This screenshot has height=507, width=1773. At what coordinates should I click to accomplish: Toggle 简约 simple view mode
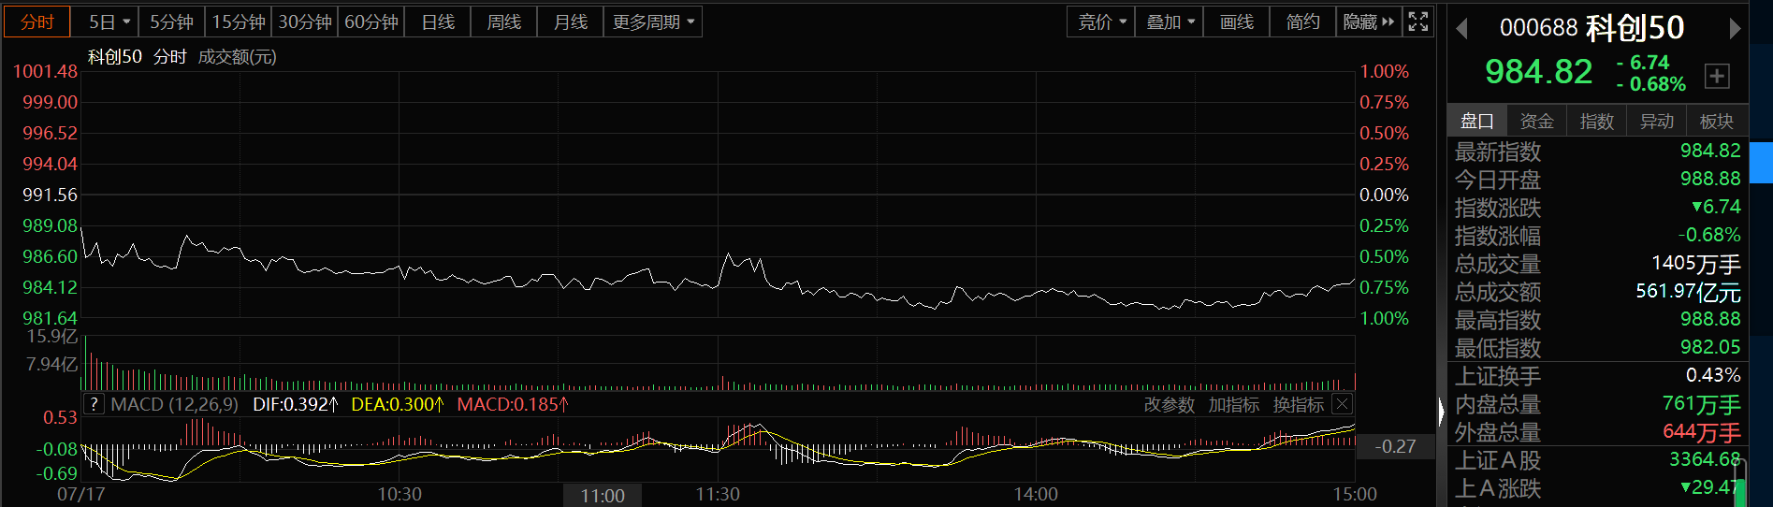(x=1302, y=22)
